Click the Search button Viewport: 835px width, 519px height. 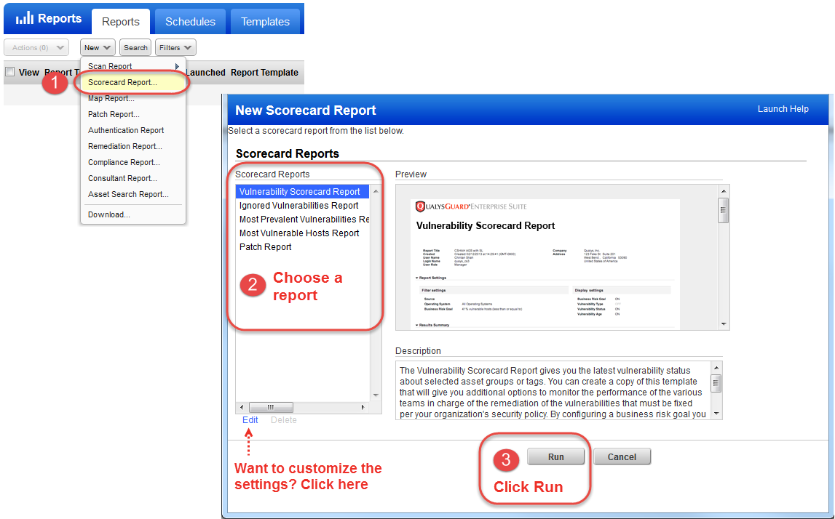click(135, 48)
